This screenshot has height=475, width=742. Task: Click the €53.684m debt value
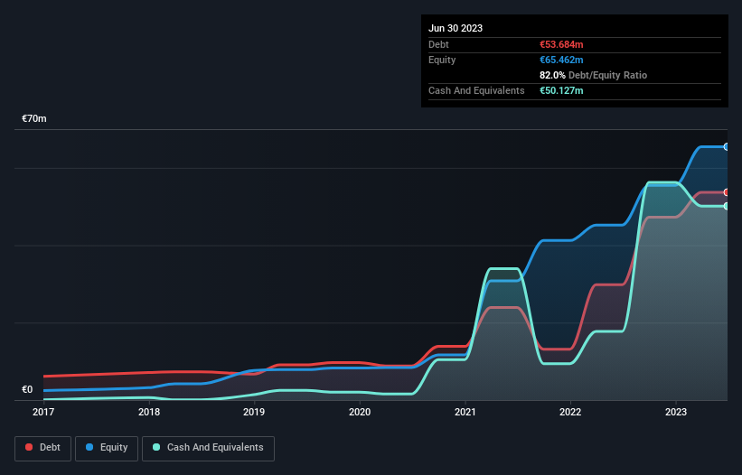click(x=561, y=44)
